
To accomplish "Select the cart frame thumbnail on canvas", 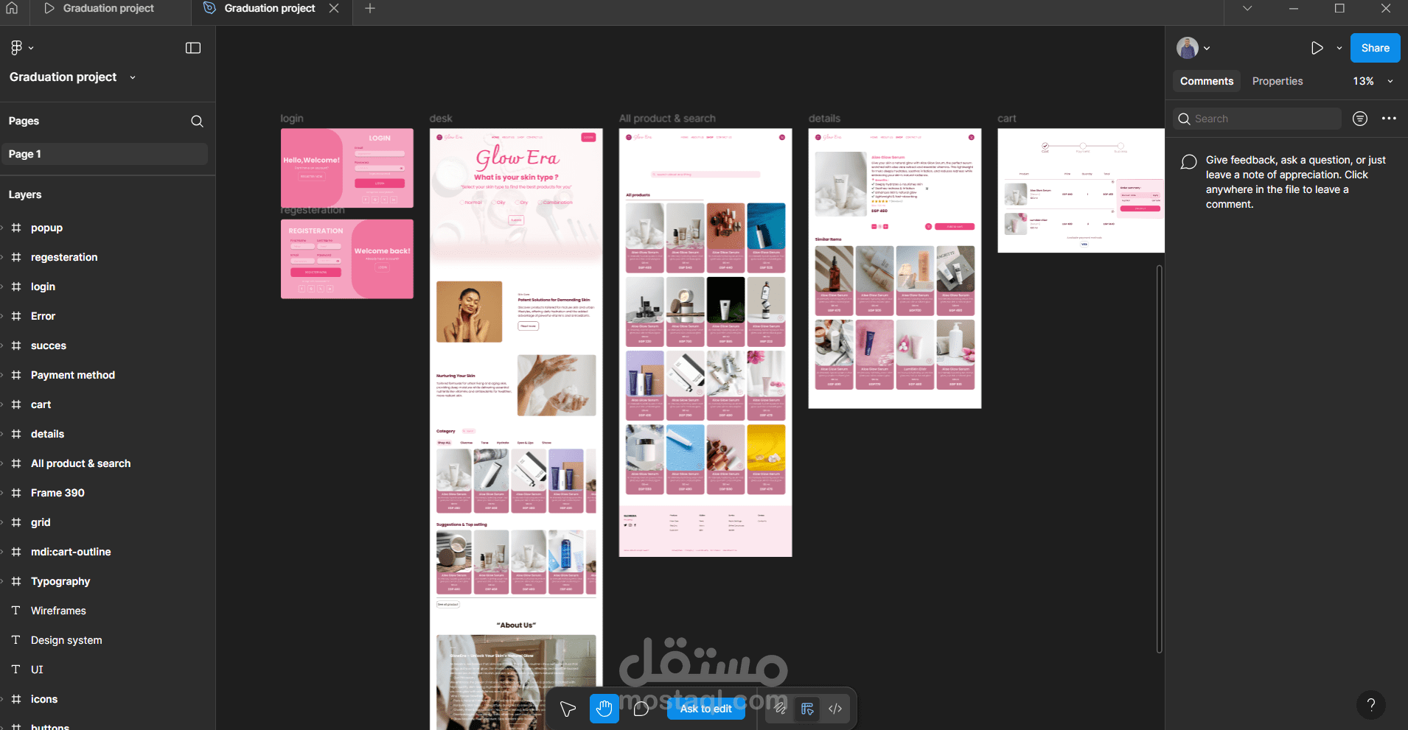I will (1081, 191).
